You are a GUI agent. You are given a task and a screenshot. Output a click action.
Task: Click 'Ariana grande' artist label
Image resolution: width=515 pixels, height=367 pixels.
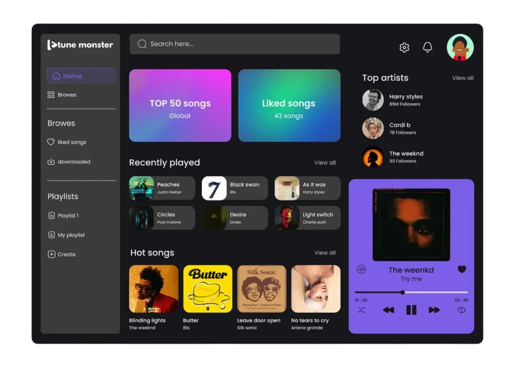[x=307, y=328]
